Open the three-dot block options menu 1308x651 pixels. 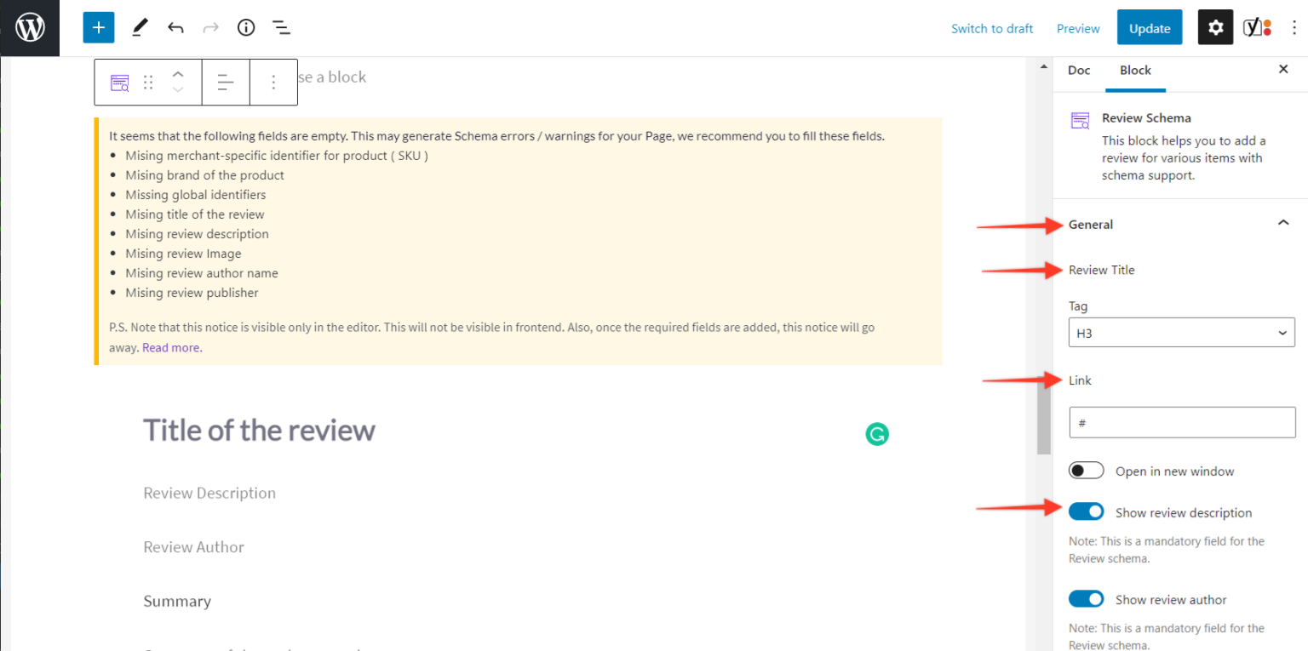(x=273, y=83)
